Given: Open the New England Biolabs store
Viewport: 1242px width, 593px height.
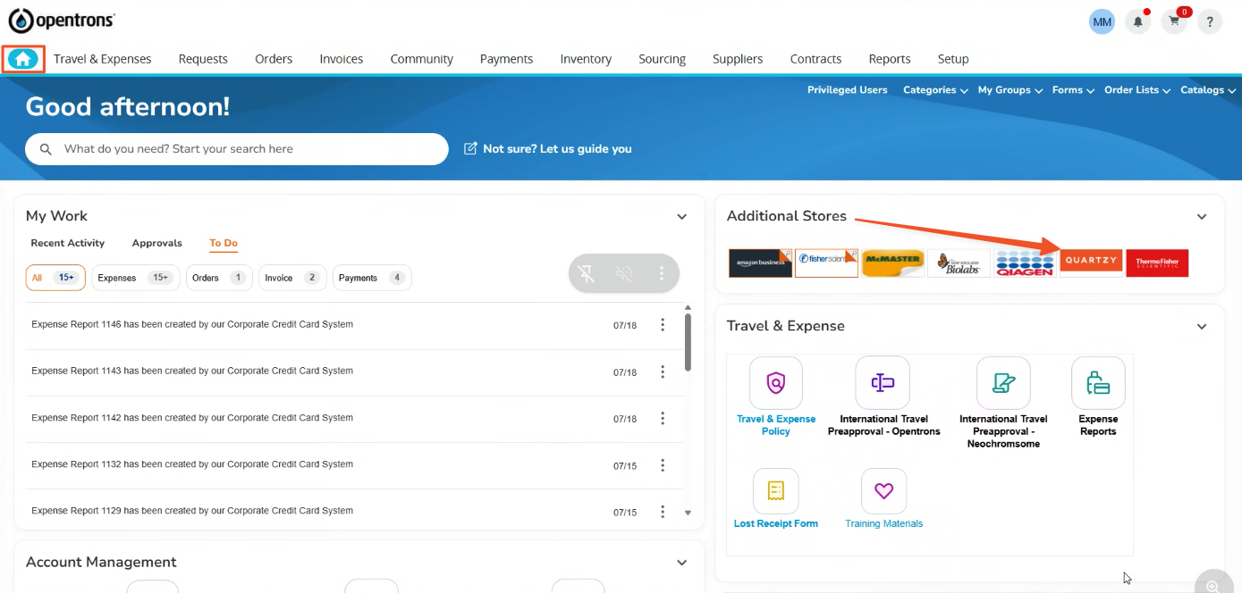Looking at the screenshot, I should tap(959, 263).
